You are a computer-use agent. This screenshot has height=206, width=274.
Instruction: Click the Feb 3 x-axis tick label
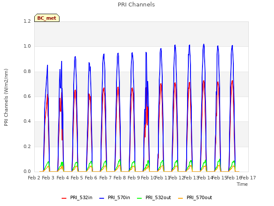48,178
